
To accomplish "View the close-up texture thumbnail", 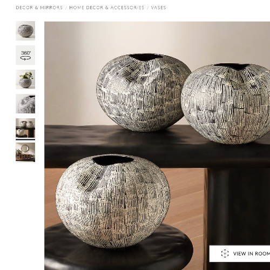I will click(x=25, y=104).
